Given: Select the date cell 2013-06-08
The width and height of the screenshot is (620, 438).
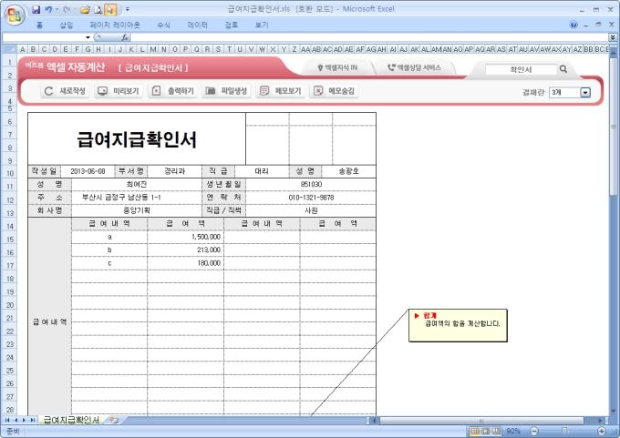Looking at the screenshot, I should coord(88,171).
